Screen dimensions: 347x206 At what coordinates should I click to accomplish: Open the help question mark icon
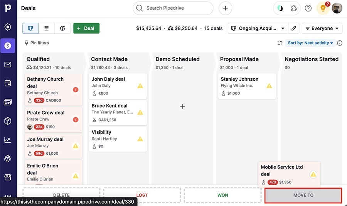click(x=308, y=8)
